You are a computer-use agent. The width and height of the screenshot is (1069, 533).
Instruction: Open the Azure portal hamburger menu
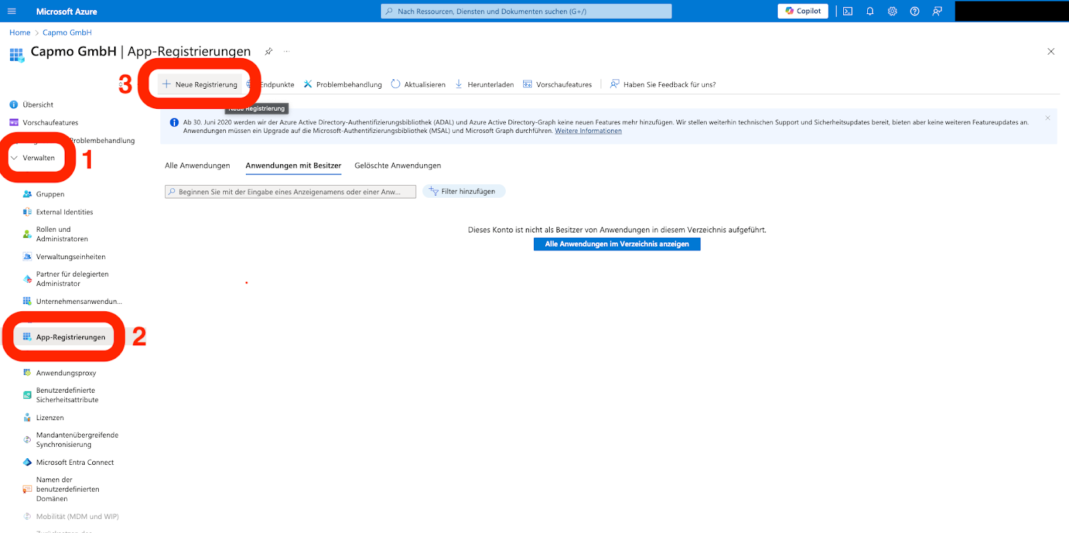coord(11,11)
